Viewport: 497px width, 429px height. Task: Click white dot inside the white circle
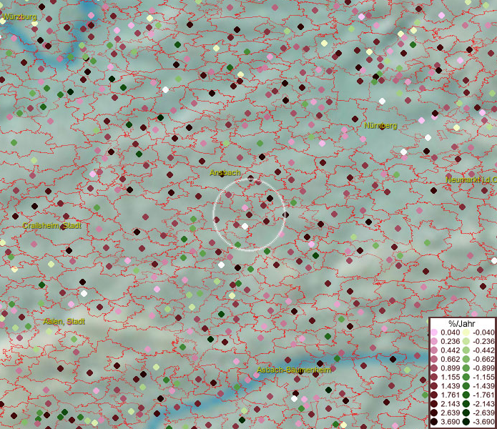click(245, 226)
